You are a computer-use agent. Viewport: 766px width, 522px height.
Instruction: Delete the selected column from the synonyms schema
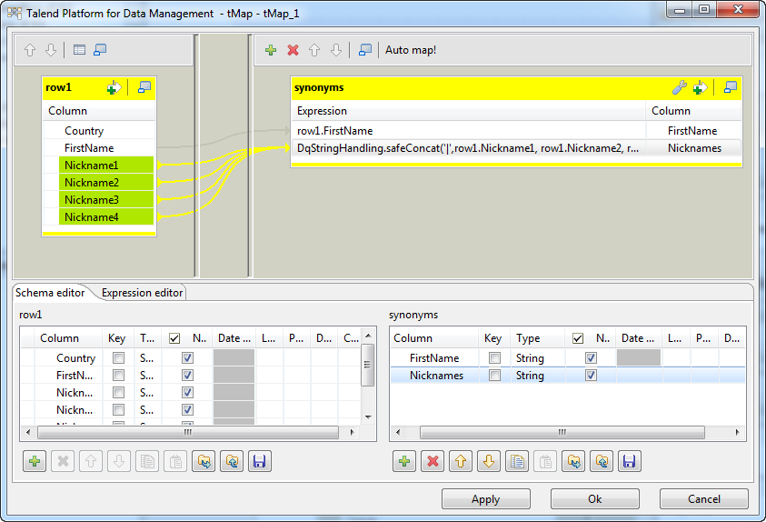(x=433, y=461)
